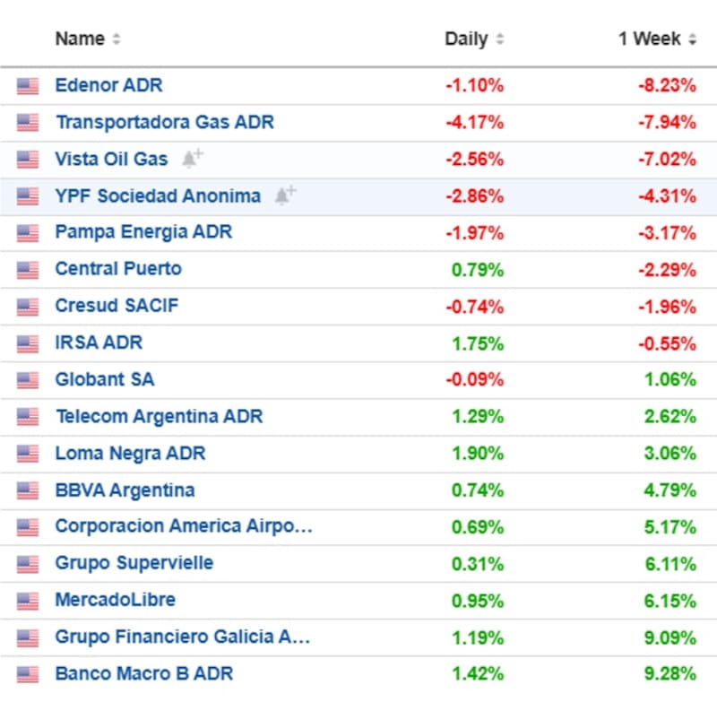Screen dimensions: 717x702
Task: Open Transportadora Gas ADR link
Action: tap(164, 122)
